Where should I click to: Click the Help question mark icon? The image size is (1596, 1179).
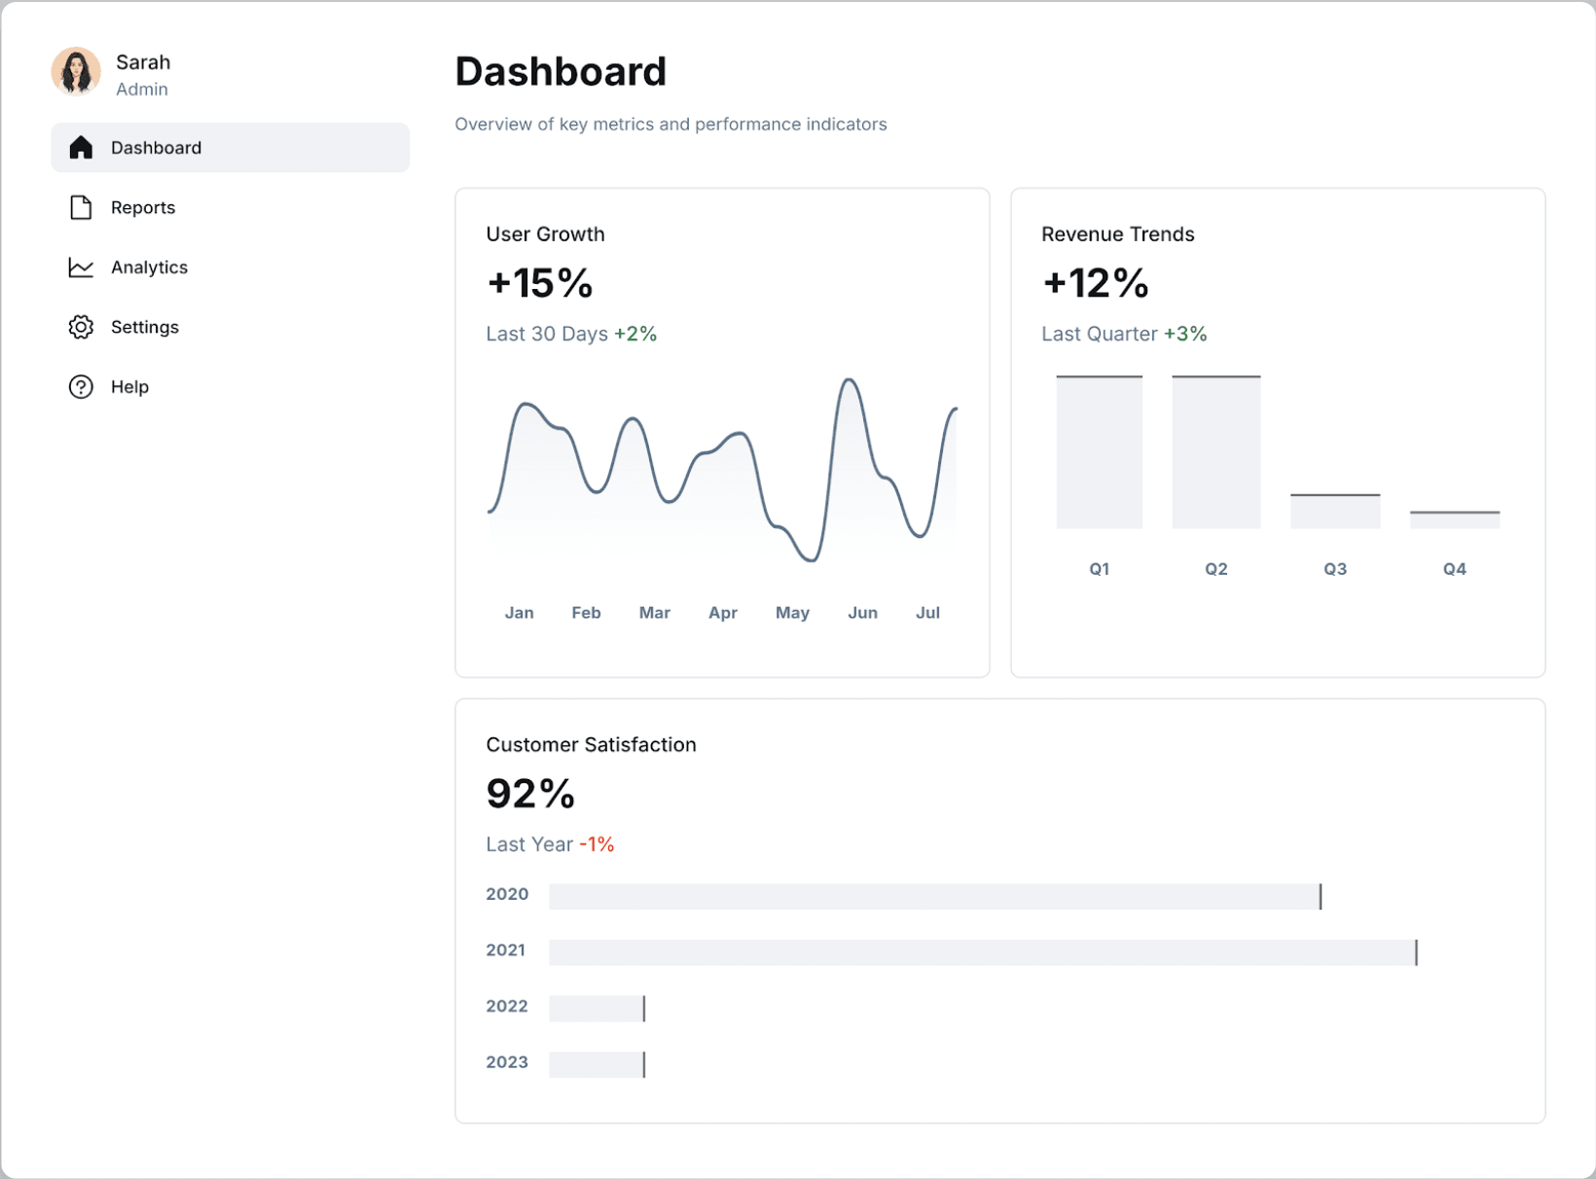coord(81,387)
